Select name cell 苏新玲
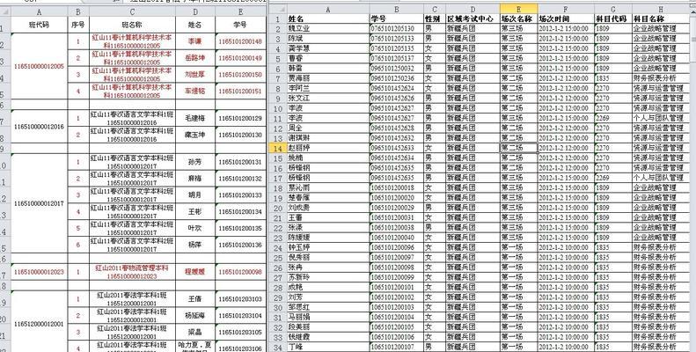This screenshot has height=352, width=696. pos(328,278)
